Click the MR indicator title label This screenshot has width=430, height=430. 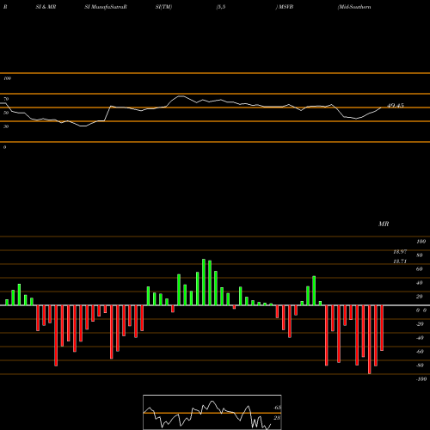384,224
